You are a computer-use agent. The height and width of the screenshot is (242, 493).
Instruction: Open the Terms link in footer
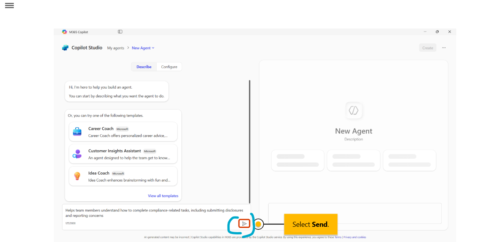338,237
